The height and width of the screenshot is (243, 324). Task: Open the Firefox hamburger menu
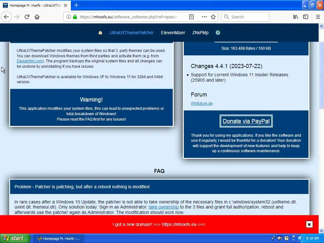click(318, 17)
